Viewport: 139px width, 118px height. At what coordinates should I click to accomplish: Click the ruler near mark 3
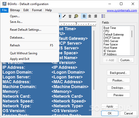76,24
